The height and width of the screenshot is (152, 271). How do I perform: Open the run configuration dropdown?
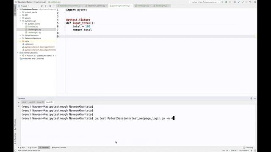pos(205,2)
